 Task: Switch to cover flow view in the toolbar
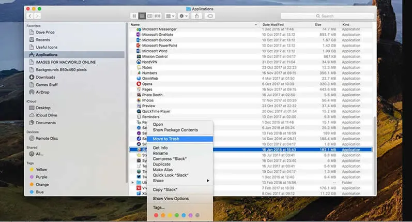(158, 16)
